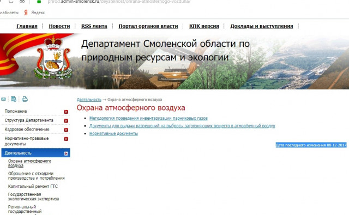349x215 pixels.
Task: Select Структура Департамента in sidebar
Action: [29, 120]
